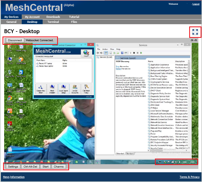Click the Restart Service green icon
The height and width of the screenshot is (182, 202).
pyautogui.click(x=141, y=53)
